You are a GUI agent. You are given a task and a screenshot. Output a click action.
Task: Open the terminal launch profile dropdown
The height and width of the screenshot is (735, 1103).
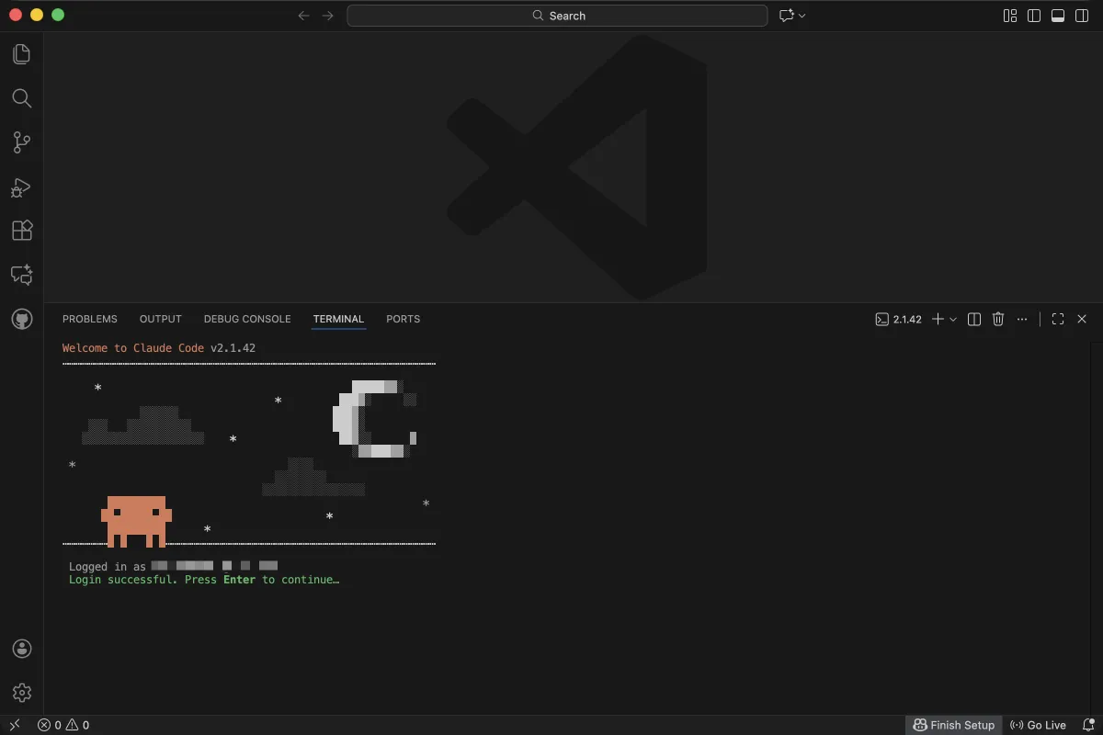(953, 319)
